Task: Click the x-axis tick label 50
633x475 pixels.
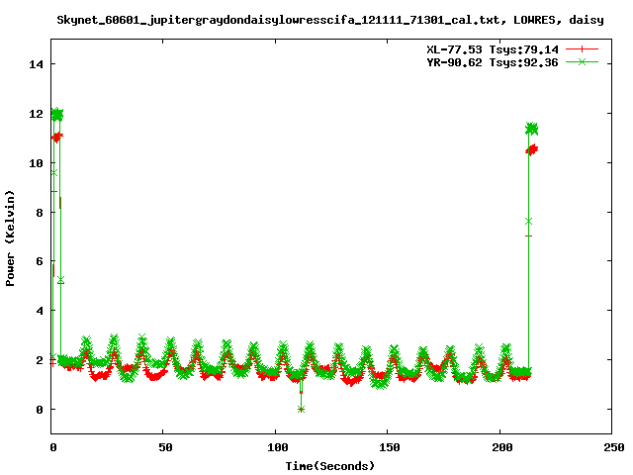Action: pos(165,447)
